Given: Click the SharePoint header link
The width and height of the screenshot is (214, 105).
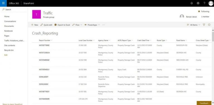Looking at the screenshot, I should click(x=28, y=3).
